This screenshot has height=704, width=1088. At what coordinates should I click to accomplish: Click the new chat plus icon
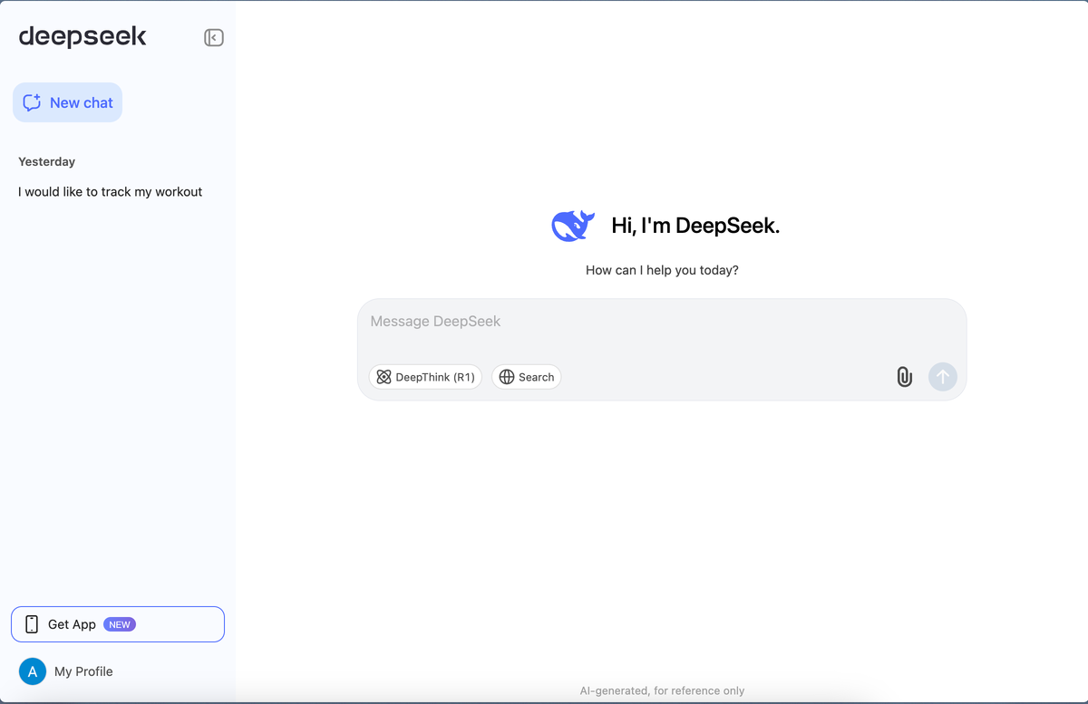click(x=32, y=102)
